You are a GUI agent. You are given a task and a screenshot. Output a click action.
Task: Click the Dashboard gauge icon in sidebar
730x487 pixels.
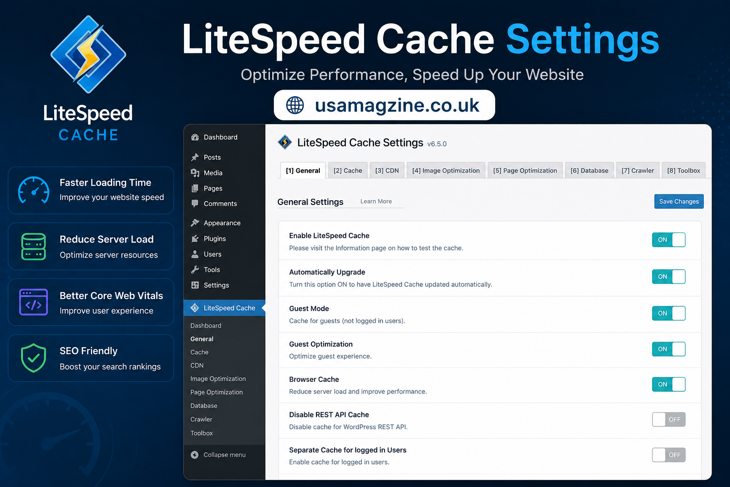195,137
